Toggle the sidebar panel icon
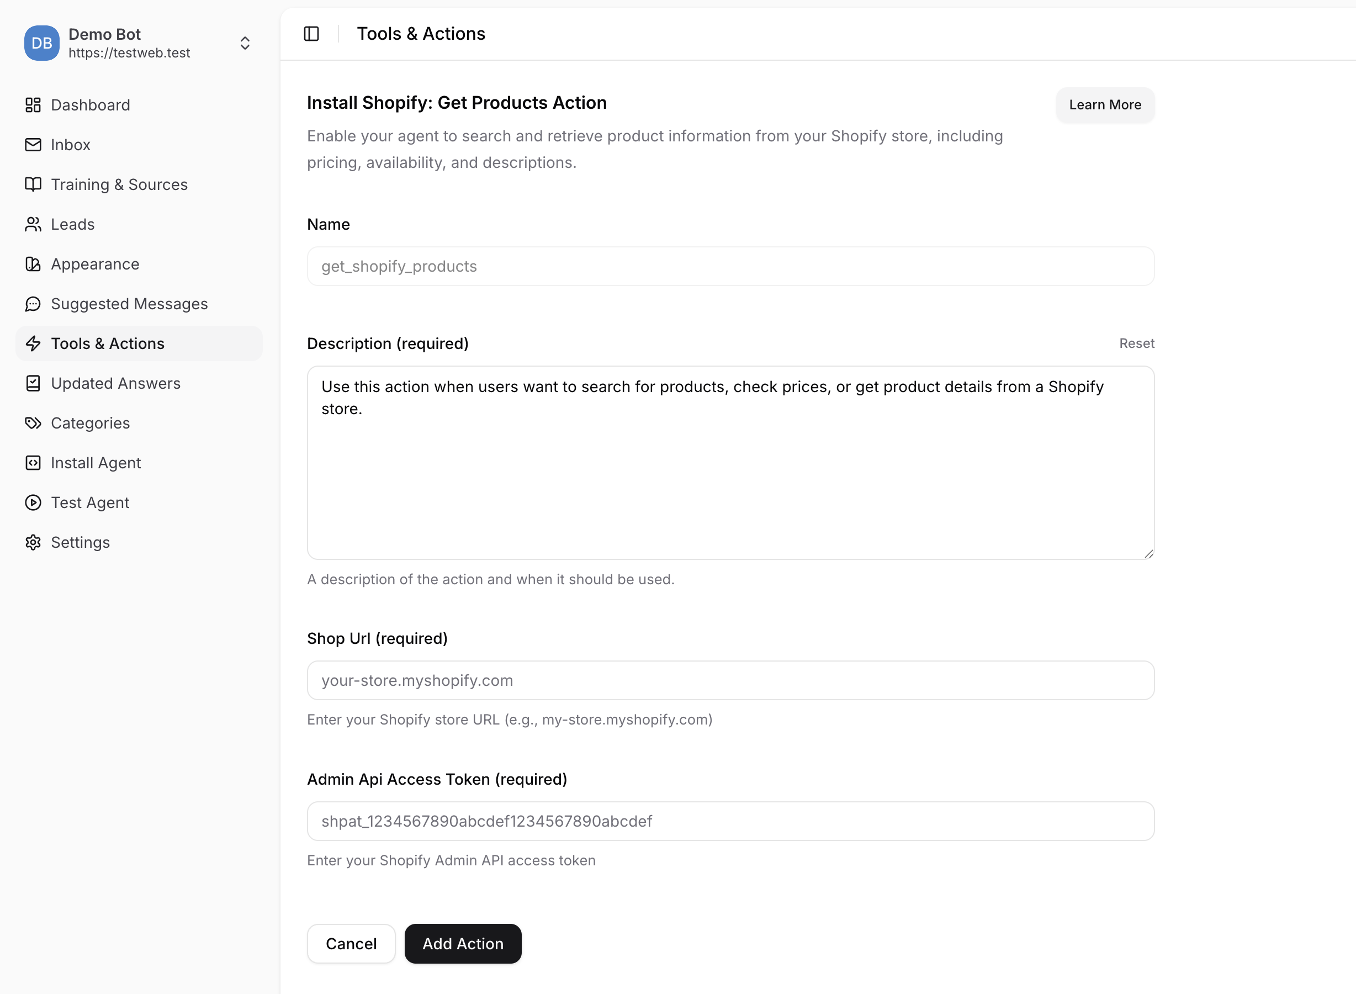 pos(311,34)
